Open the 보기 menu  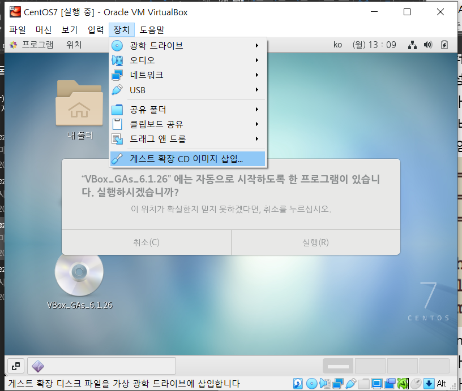click(70, 30)
